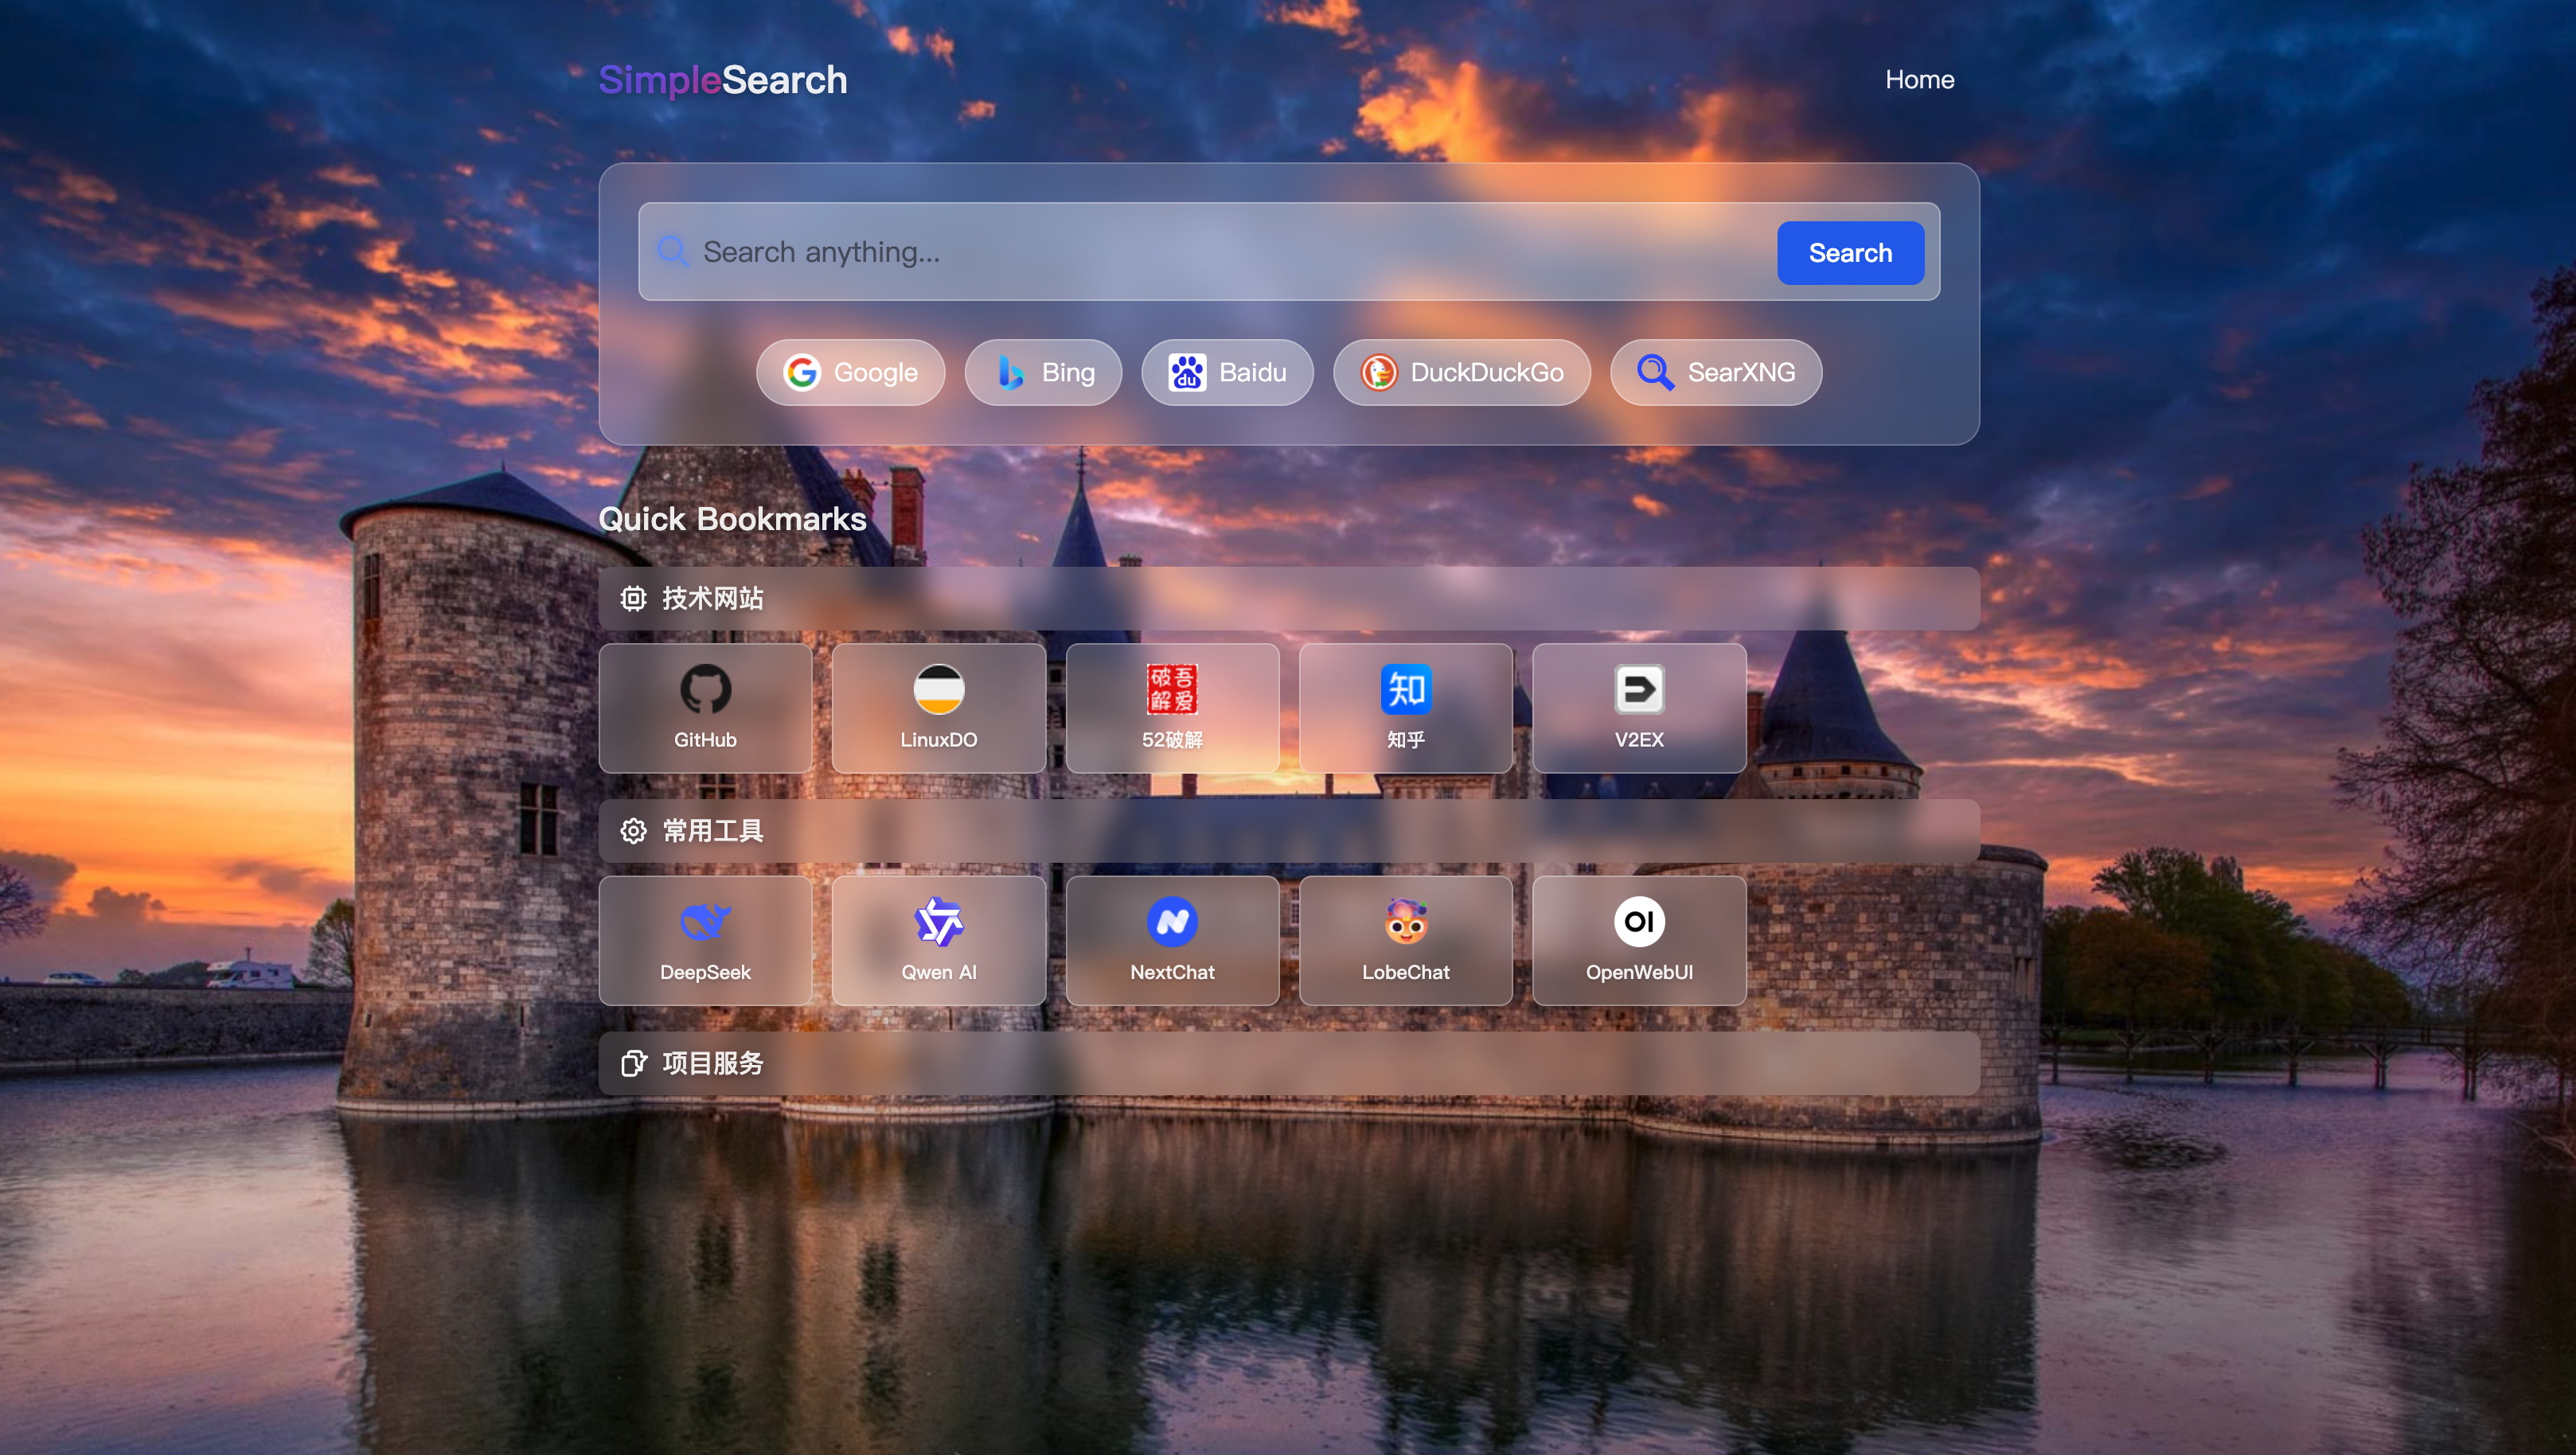The width and height of the screenshot is (2576, 1455).
Task: Open the NextChat bookmark icon
Action: (1172, 921)
